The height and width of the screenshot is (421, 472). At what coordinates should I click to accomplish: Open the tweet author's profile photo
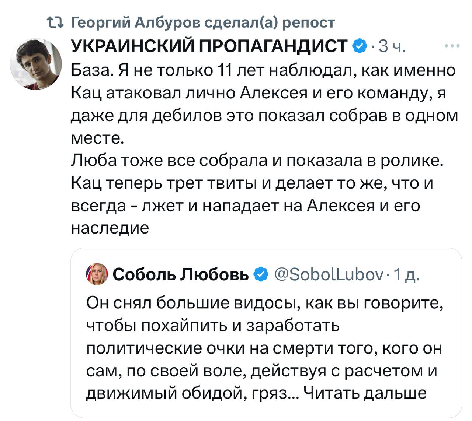36,64
